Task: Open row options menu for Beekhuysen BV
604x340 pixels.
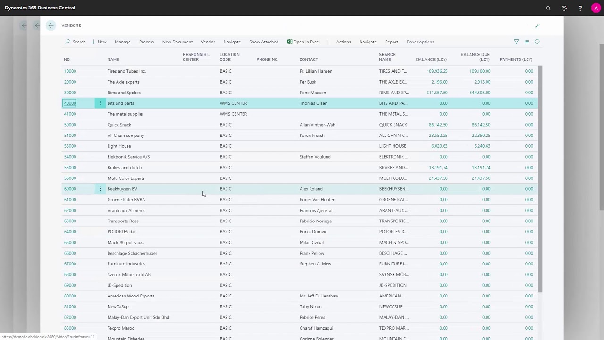Action: click(x=100, y=189)
